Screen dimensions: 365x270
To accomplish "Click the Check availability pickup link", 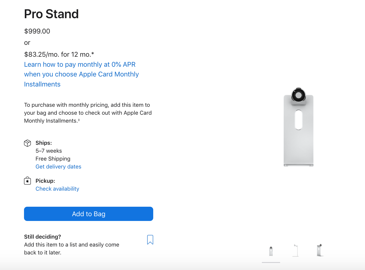I will click(x=57, y=189).
